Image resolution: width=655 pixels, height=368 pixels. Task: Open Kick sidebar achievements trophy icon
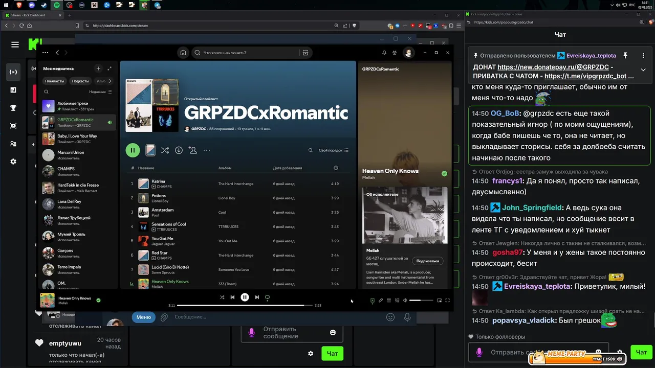click(13, 108)
